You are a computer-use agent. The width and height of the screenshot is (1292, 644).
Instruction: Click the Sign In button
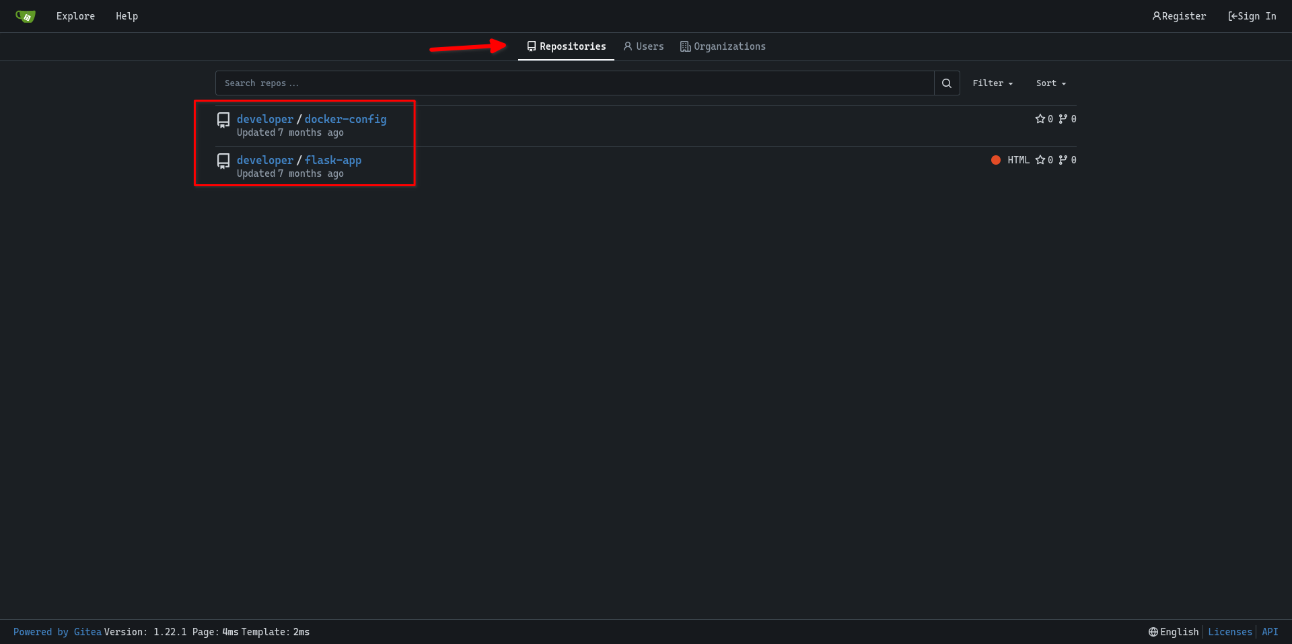(1252, 16)
